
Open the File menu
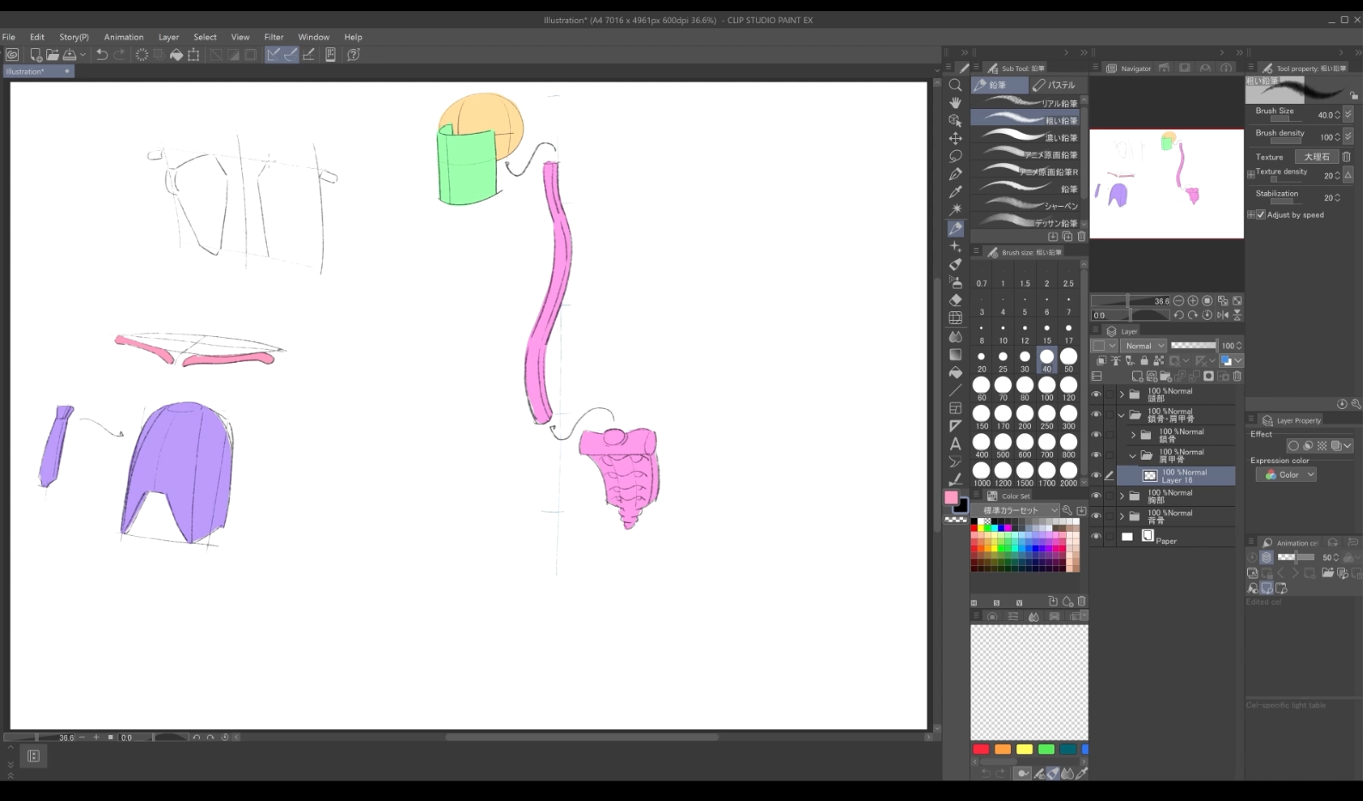[x=9, y=37]
